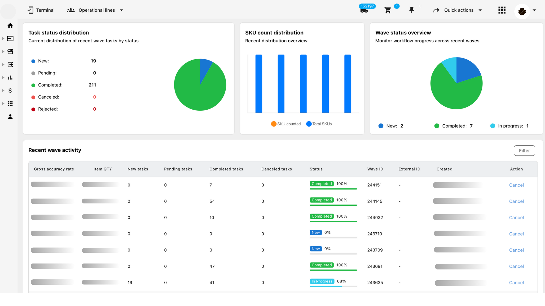
Task: Toggle the SKU counted legend item
Action: pyautogui.click(x=286, y=124)
